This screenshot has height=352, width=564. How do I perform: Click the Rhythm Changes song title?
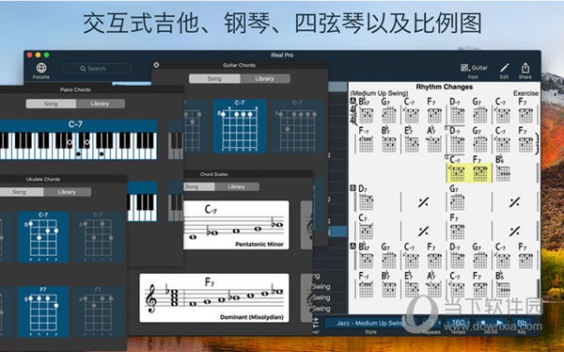click(445, 87)
